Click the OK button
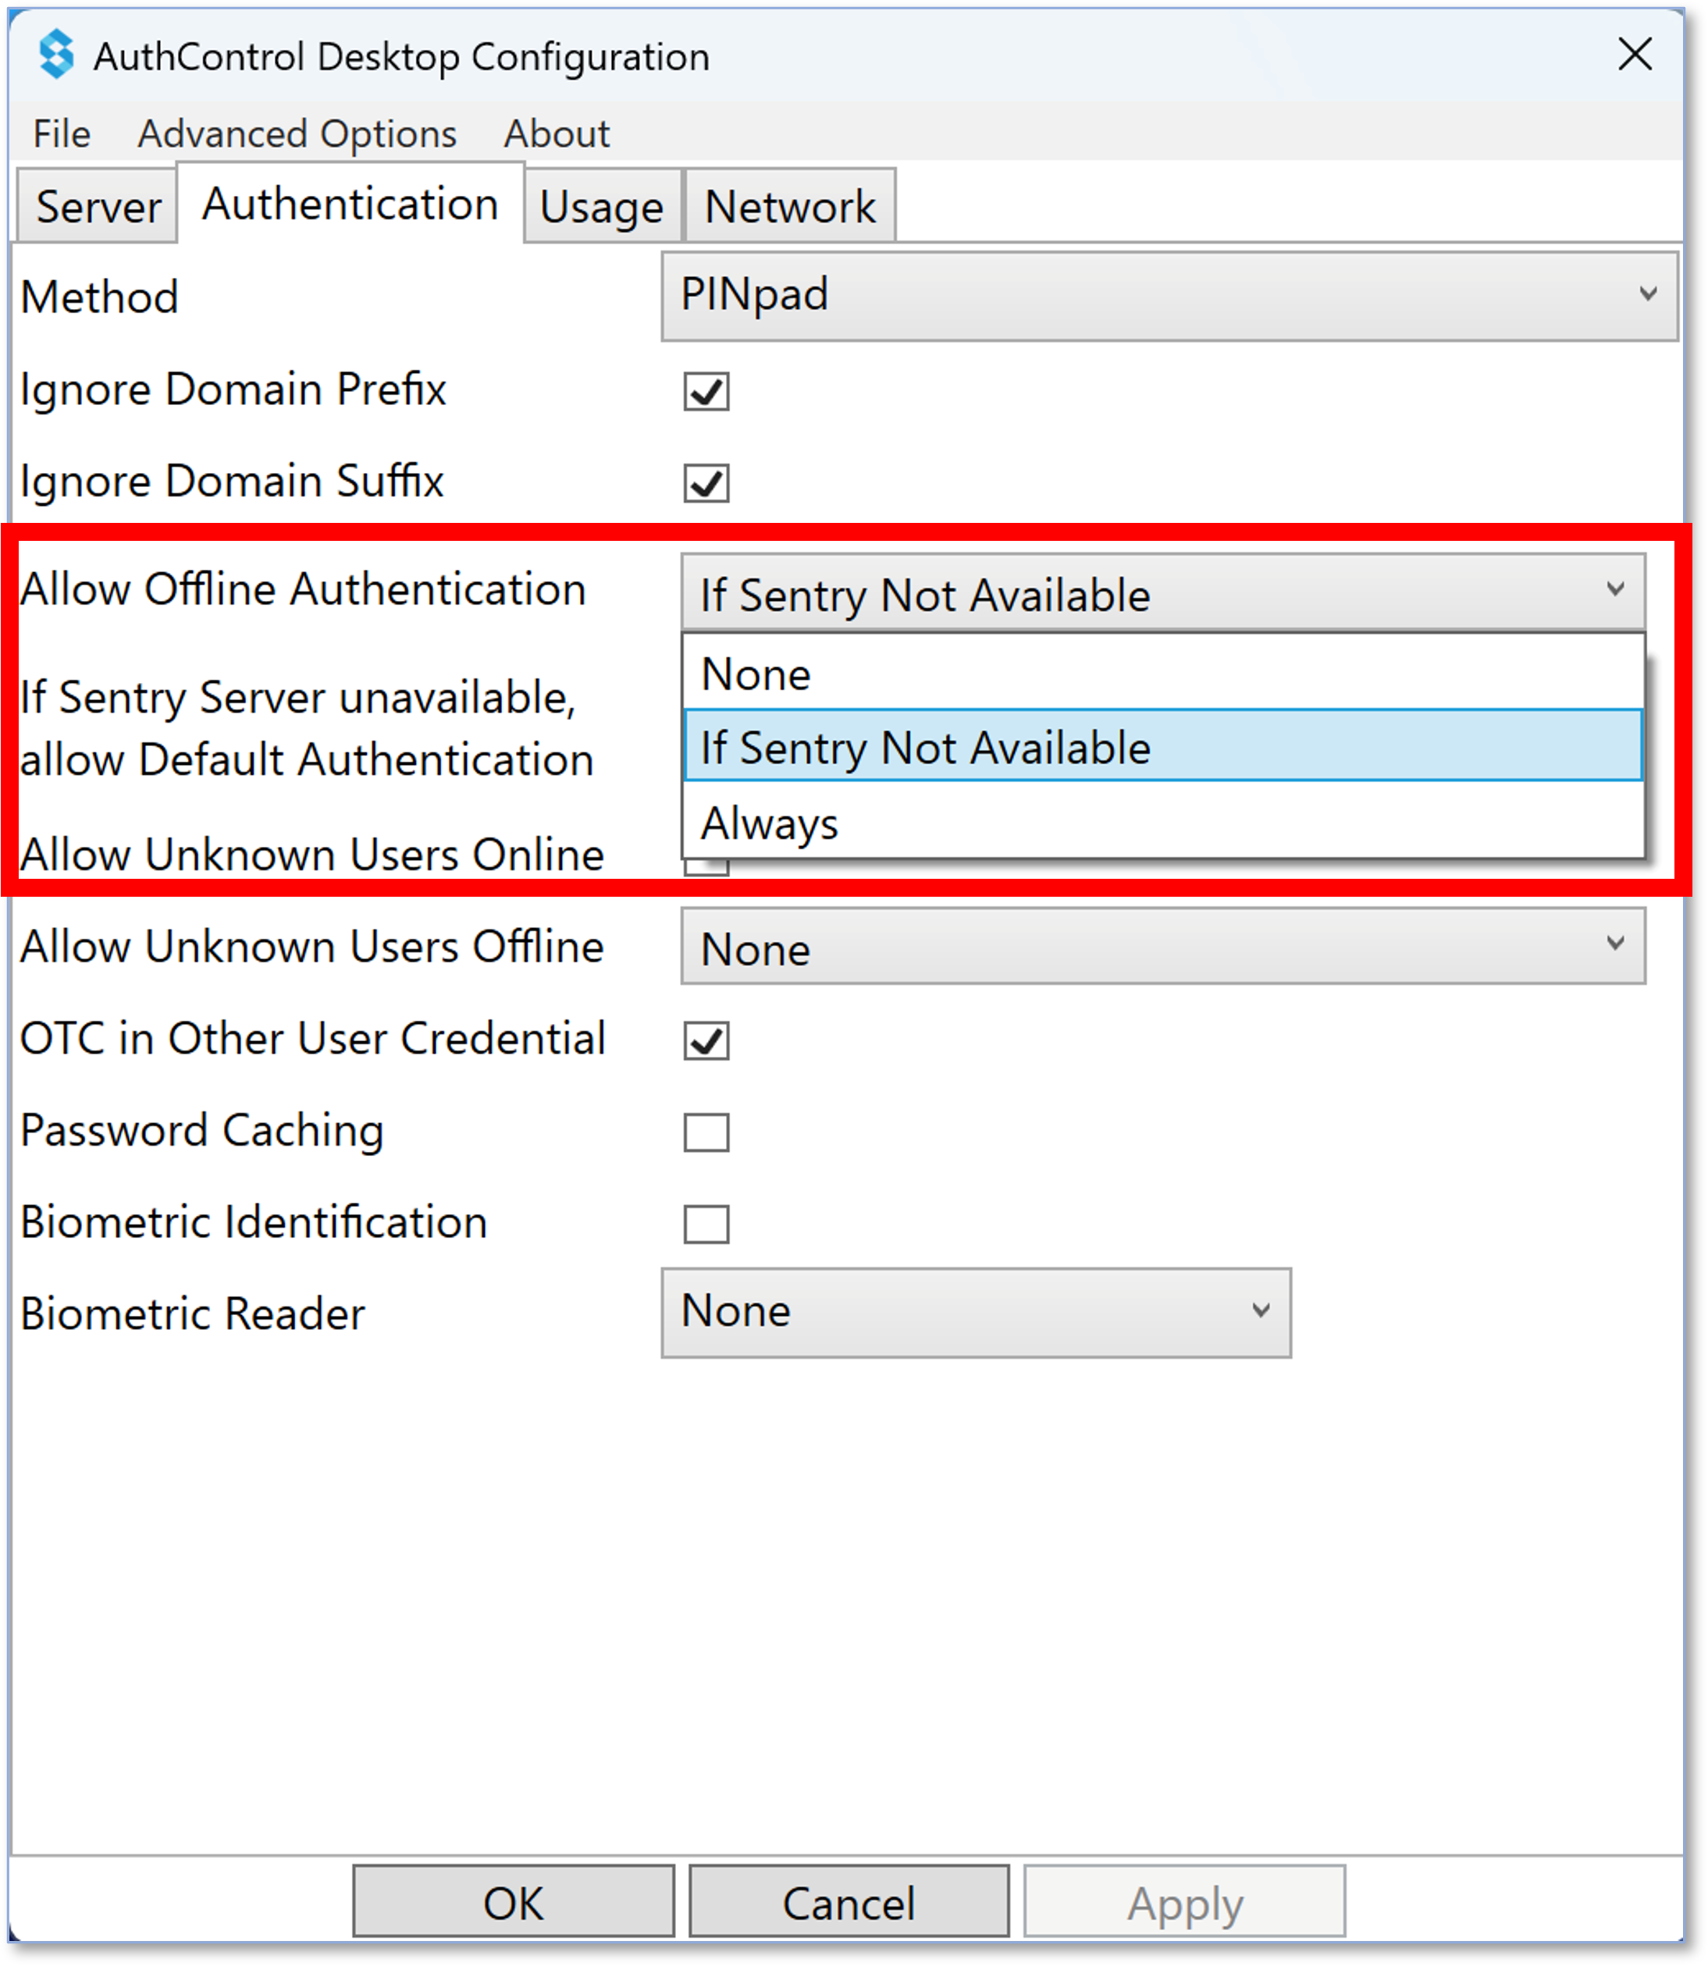 click(x=513, y=1902)
